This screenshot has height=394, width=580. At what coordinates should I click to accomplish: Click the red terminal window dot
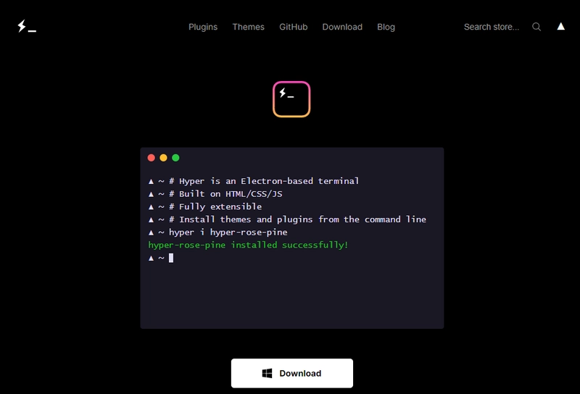point(152,158)
